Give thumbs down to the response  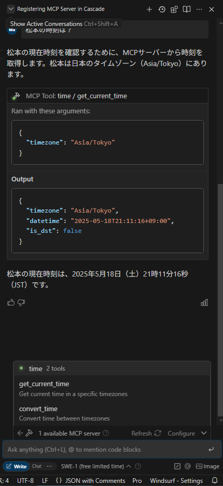21,303
